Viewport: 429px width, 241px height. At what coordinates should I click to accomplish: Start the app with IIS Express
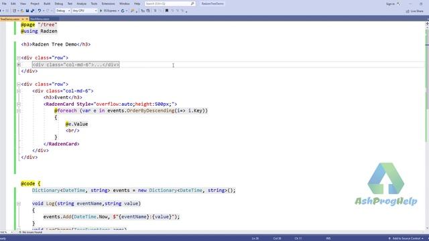(x=108, y=11)
